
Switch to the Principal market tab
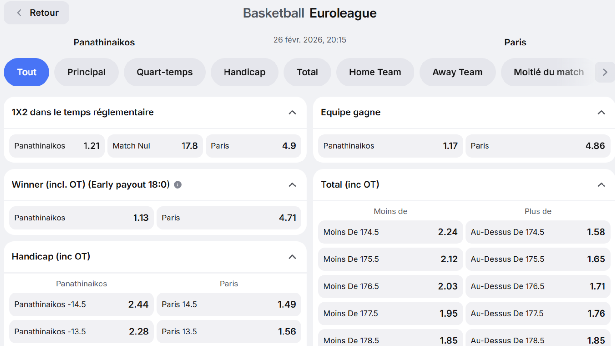click(86, 72)
